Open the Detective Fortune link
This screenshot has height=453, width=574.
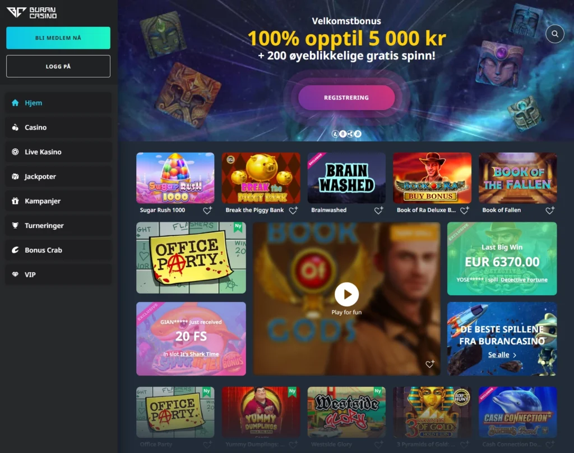click(x=524, y=280)
